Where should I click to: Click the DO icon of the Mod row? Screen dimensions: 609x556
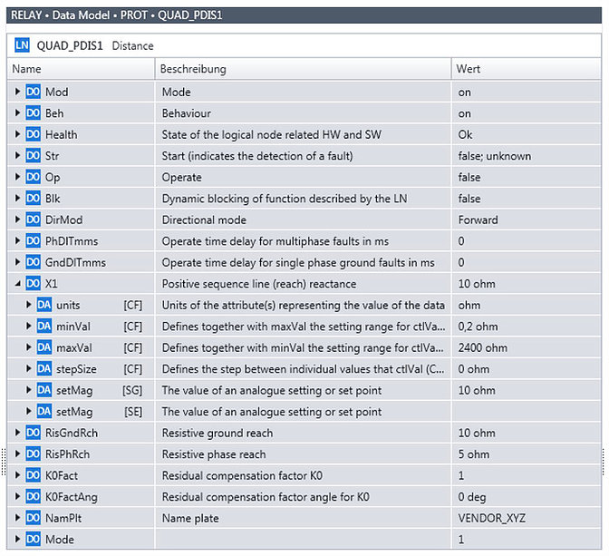(x=33, y=92)
